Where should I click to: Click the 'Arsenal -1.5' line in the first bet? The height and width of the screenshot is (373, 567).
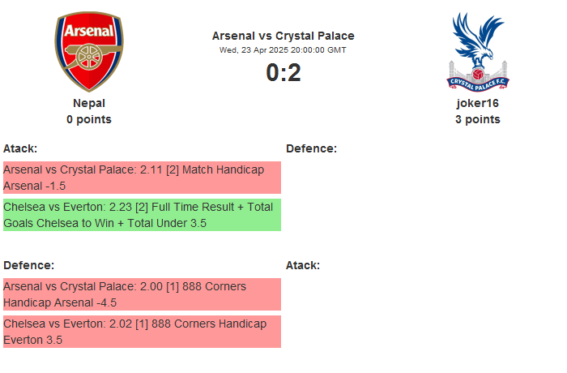pyautogui.click(x=34, y=186)
